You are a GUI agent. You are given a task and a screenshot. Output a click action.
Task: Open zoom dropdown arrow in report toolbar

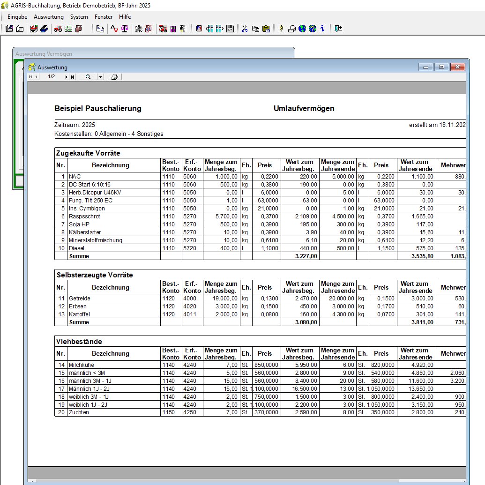(100, 77)
